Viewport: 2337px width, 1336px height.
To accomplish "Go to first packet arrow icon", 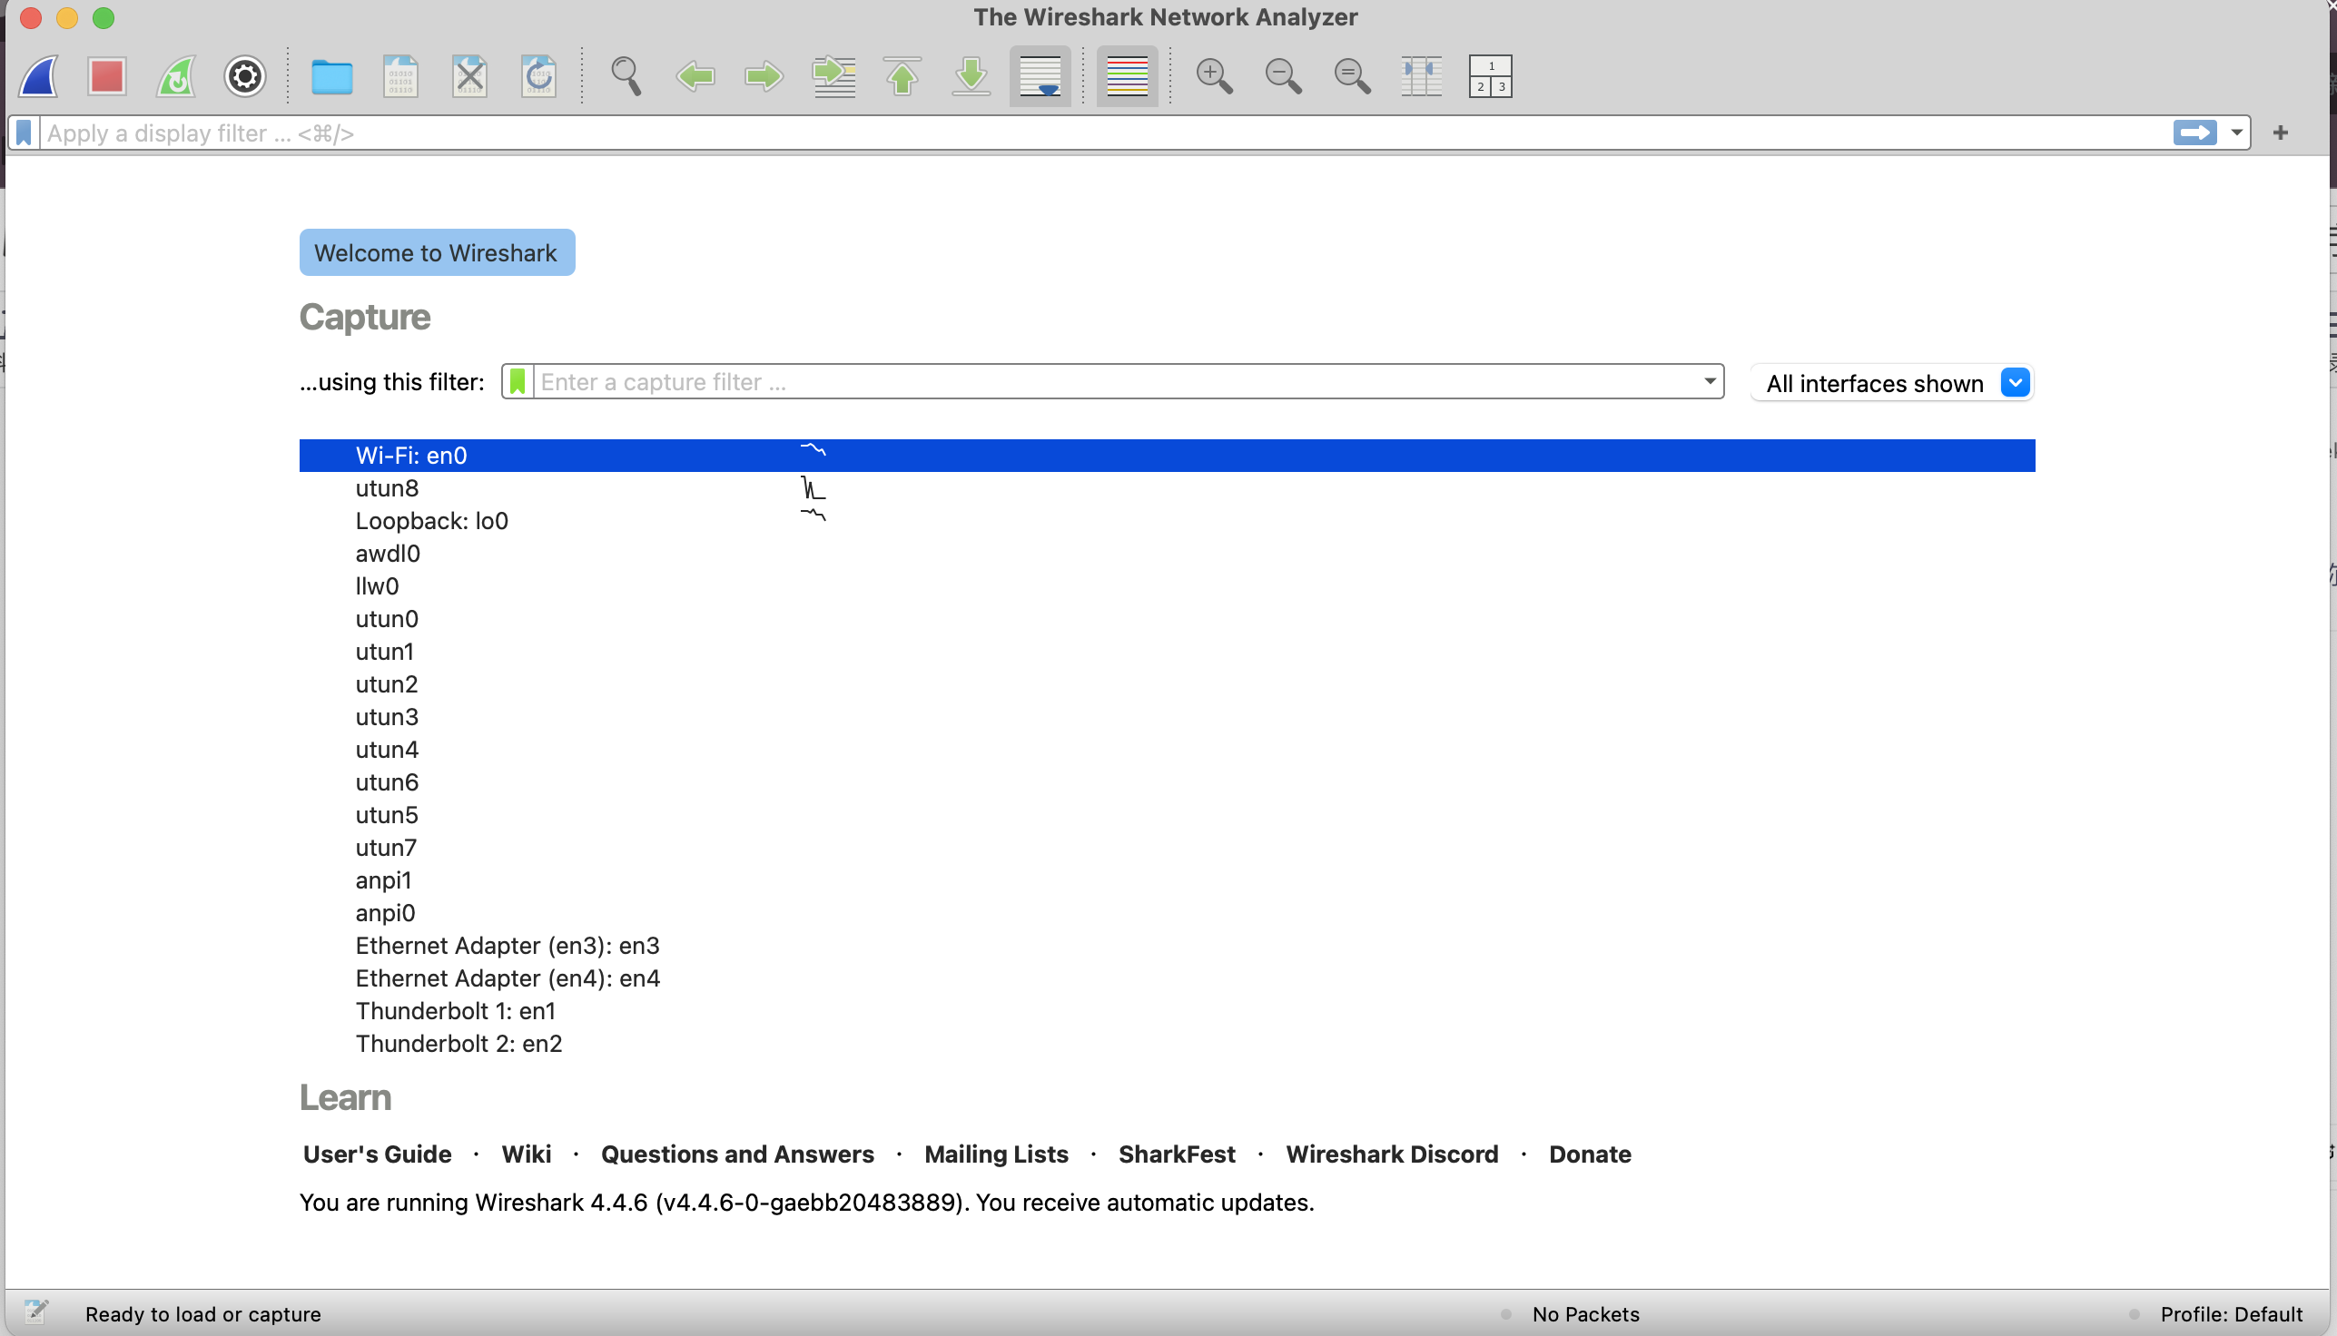I will click(902, 76).
